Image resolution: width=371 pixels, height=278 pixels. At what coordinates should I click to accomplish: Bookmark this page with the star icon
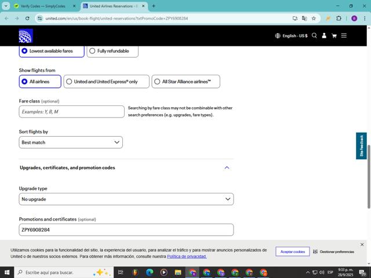pyautogui.click(x=314, y=19)
